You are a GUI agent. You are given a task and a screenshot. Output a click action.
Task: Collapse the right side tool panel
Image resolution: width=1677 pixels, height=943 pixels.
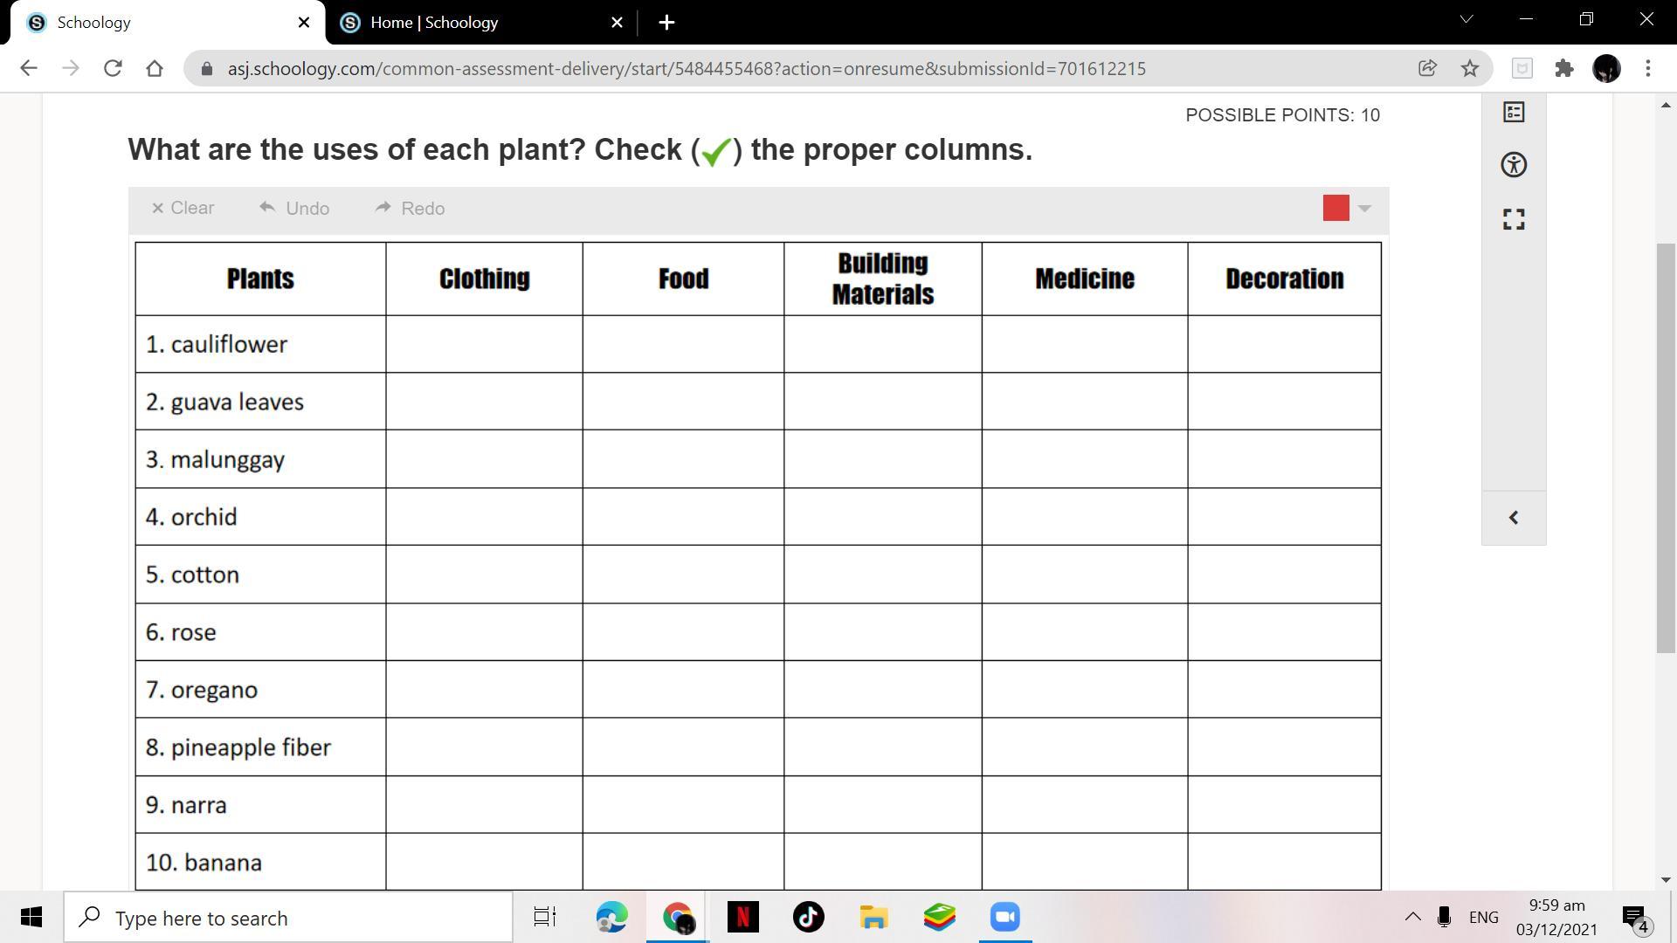click(1514, 518)
